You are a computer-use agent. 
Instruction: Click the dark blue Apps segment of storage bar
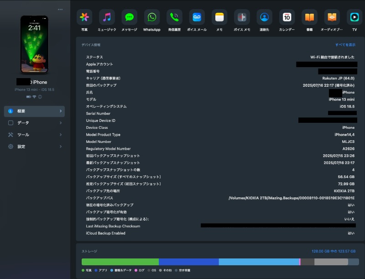[189, 262]
